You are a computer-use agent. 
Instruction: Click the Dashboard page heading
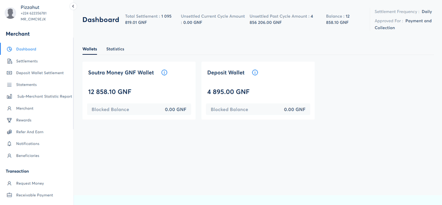pyautogui.click(x=101, y=20)
